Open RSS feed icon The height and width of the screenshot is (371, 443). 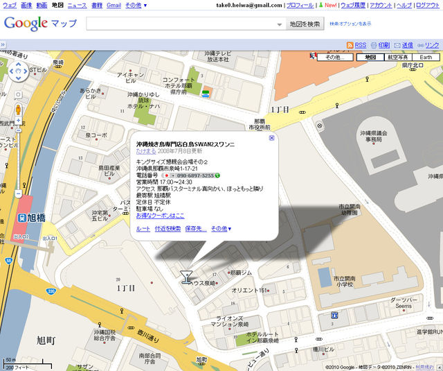(x=350, y=45)
